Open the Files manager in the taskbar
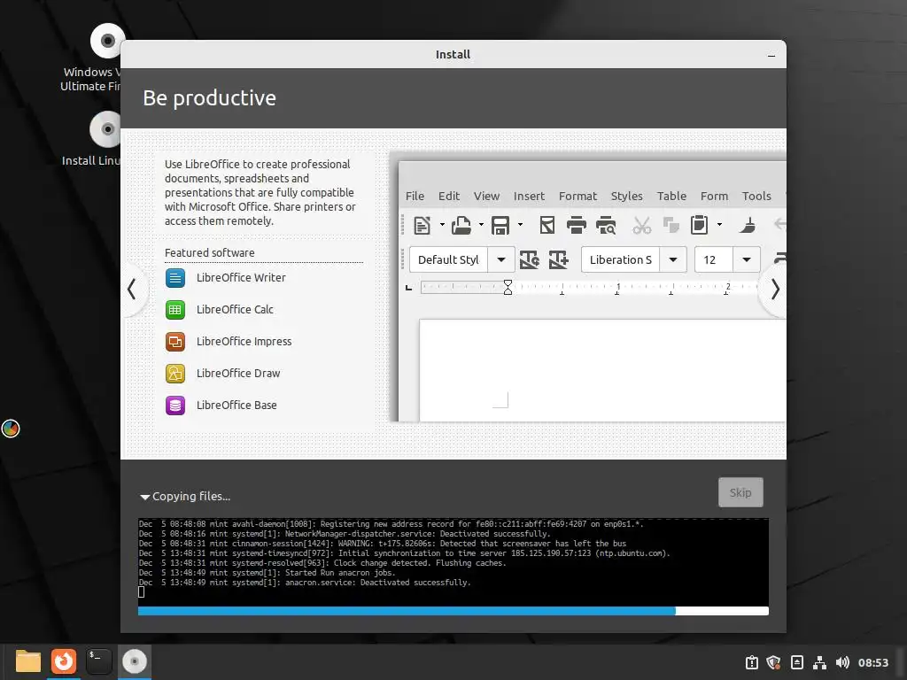The width and height of the screenshot is (907, 680). coord(27,661)
